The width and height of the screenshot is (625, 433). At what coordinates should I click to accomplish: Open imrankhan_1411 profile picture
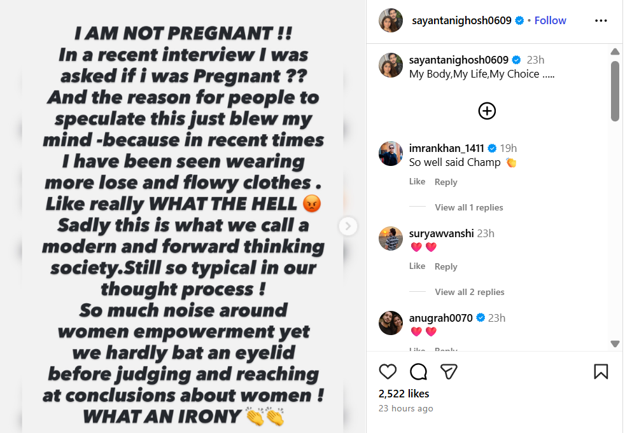pos(391,154)
